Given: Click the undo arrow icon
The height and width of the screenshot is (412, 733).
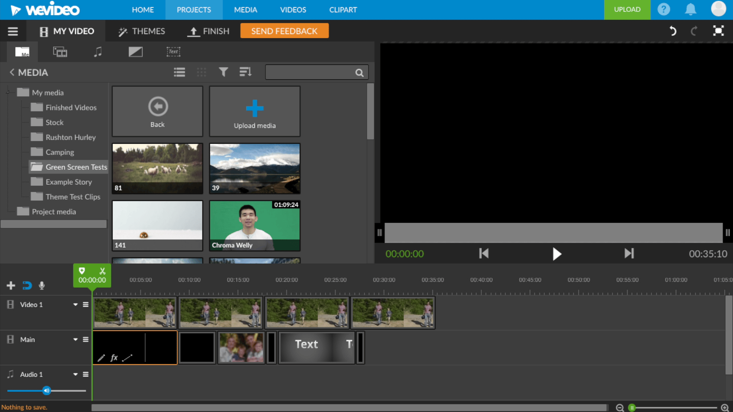Looking at the screenshot, I should click(673, 31).
